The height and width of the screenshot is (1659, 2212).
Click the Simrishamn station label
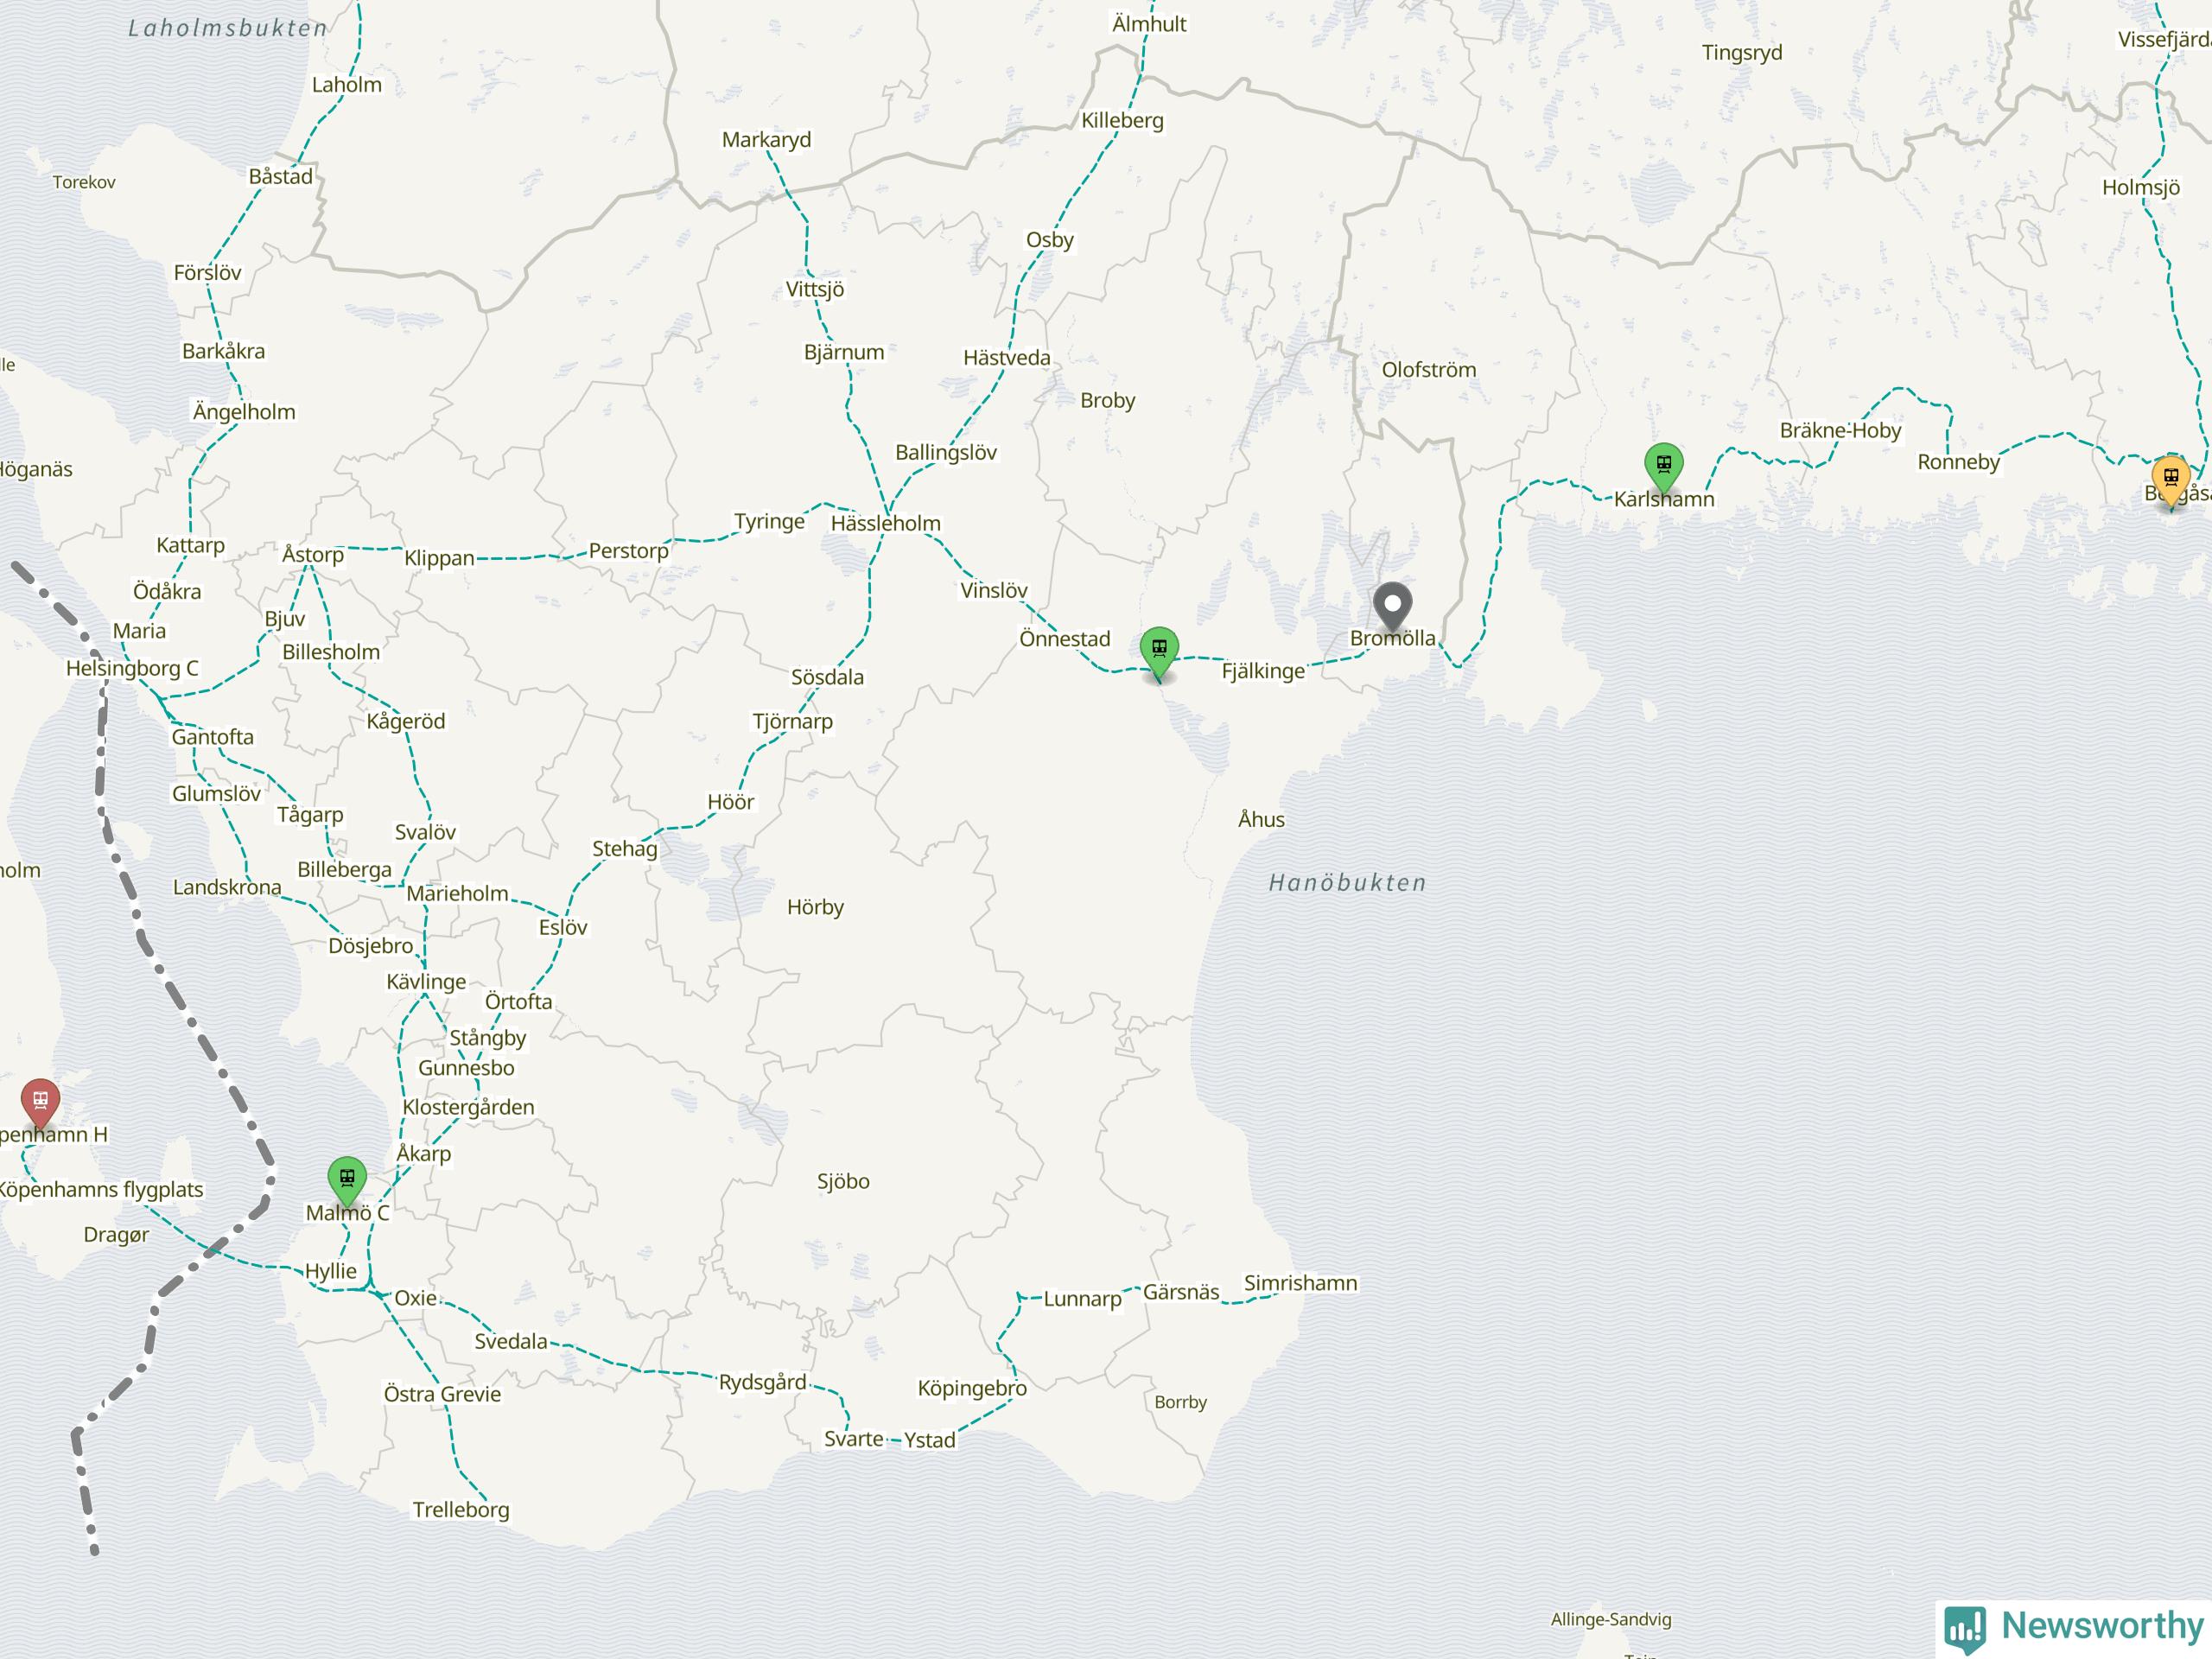point(1300,1283)
